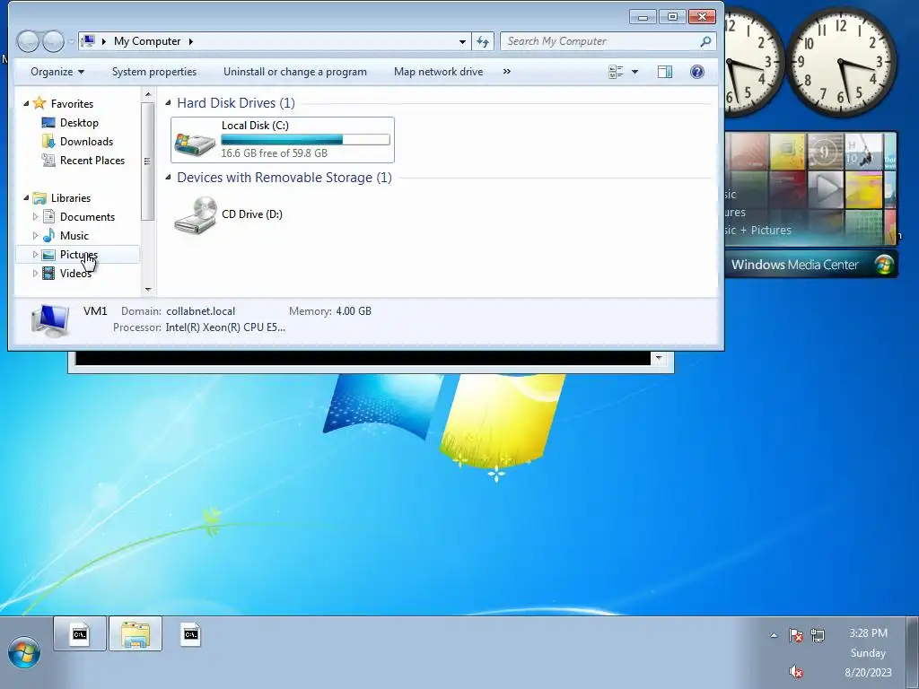This screenshot has width=919, height=689.
Task: Click the navigation pane scrollbar thumb
Action: click(x=147, y=161)
